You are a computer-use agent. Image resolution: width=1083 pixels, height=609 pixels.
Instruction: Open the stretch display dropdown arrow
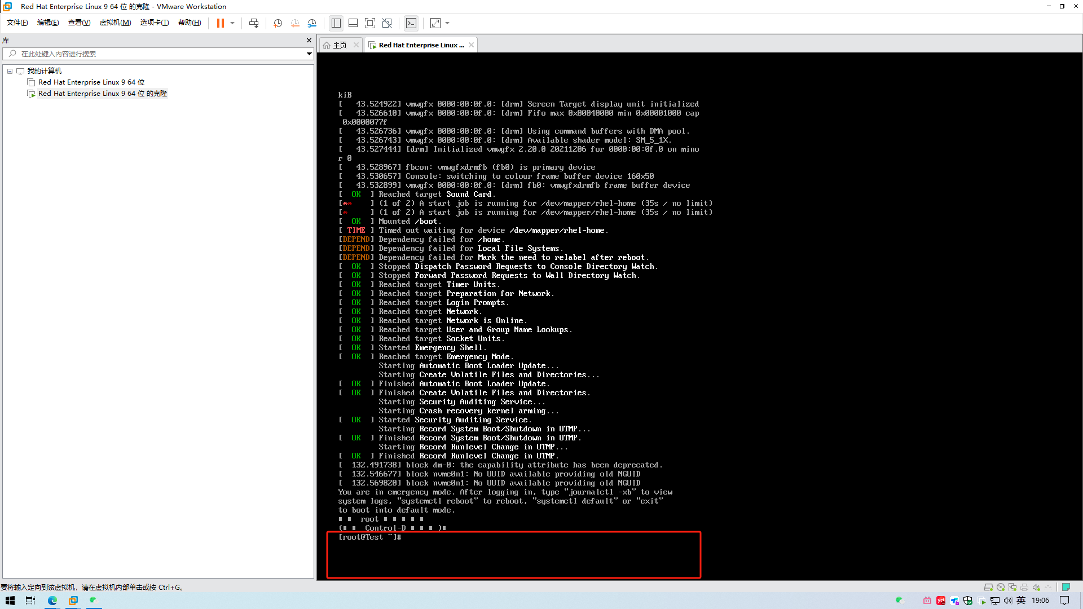[x=447, y=23]
